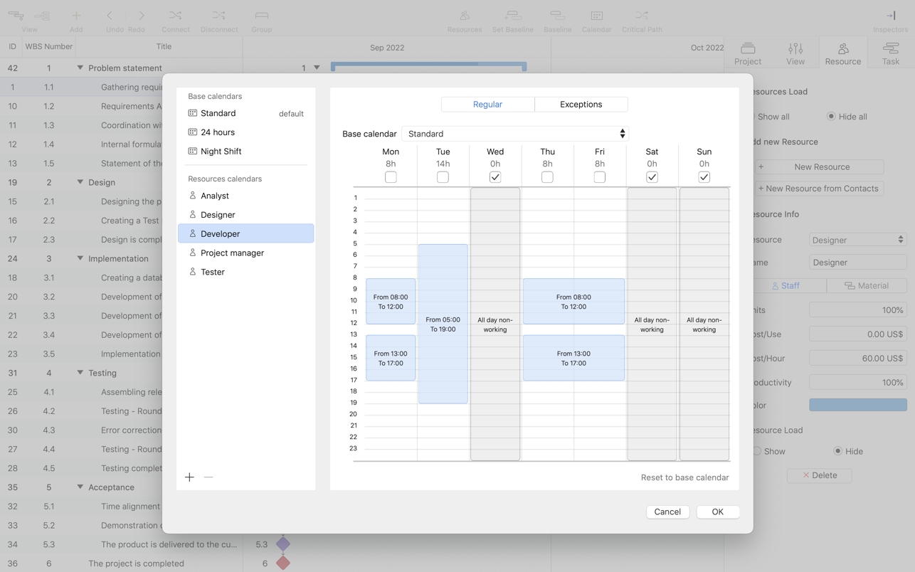Click the Add toolbar icon
The width and height of the screenshot is (915, 572).
(76, 16)
